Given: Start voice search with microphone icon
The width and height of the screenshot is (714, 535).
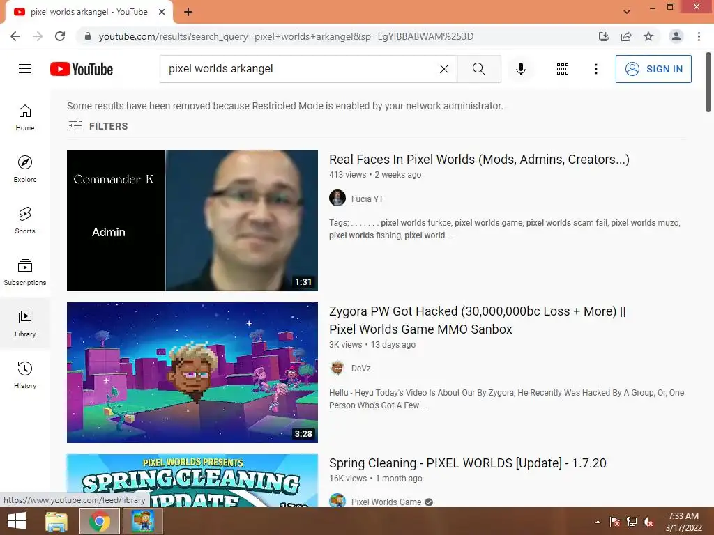Looking at the screenshot, I should point(520,69).
